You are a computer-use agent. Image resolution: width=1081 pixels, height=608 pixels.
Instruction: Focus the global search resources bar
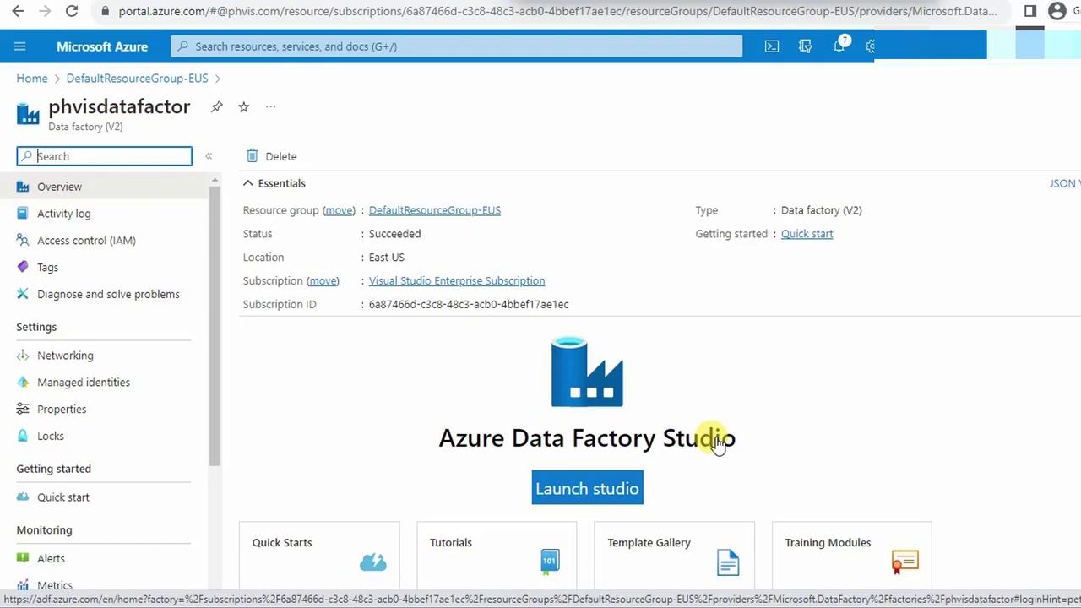click(456, 46)
